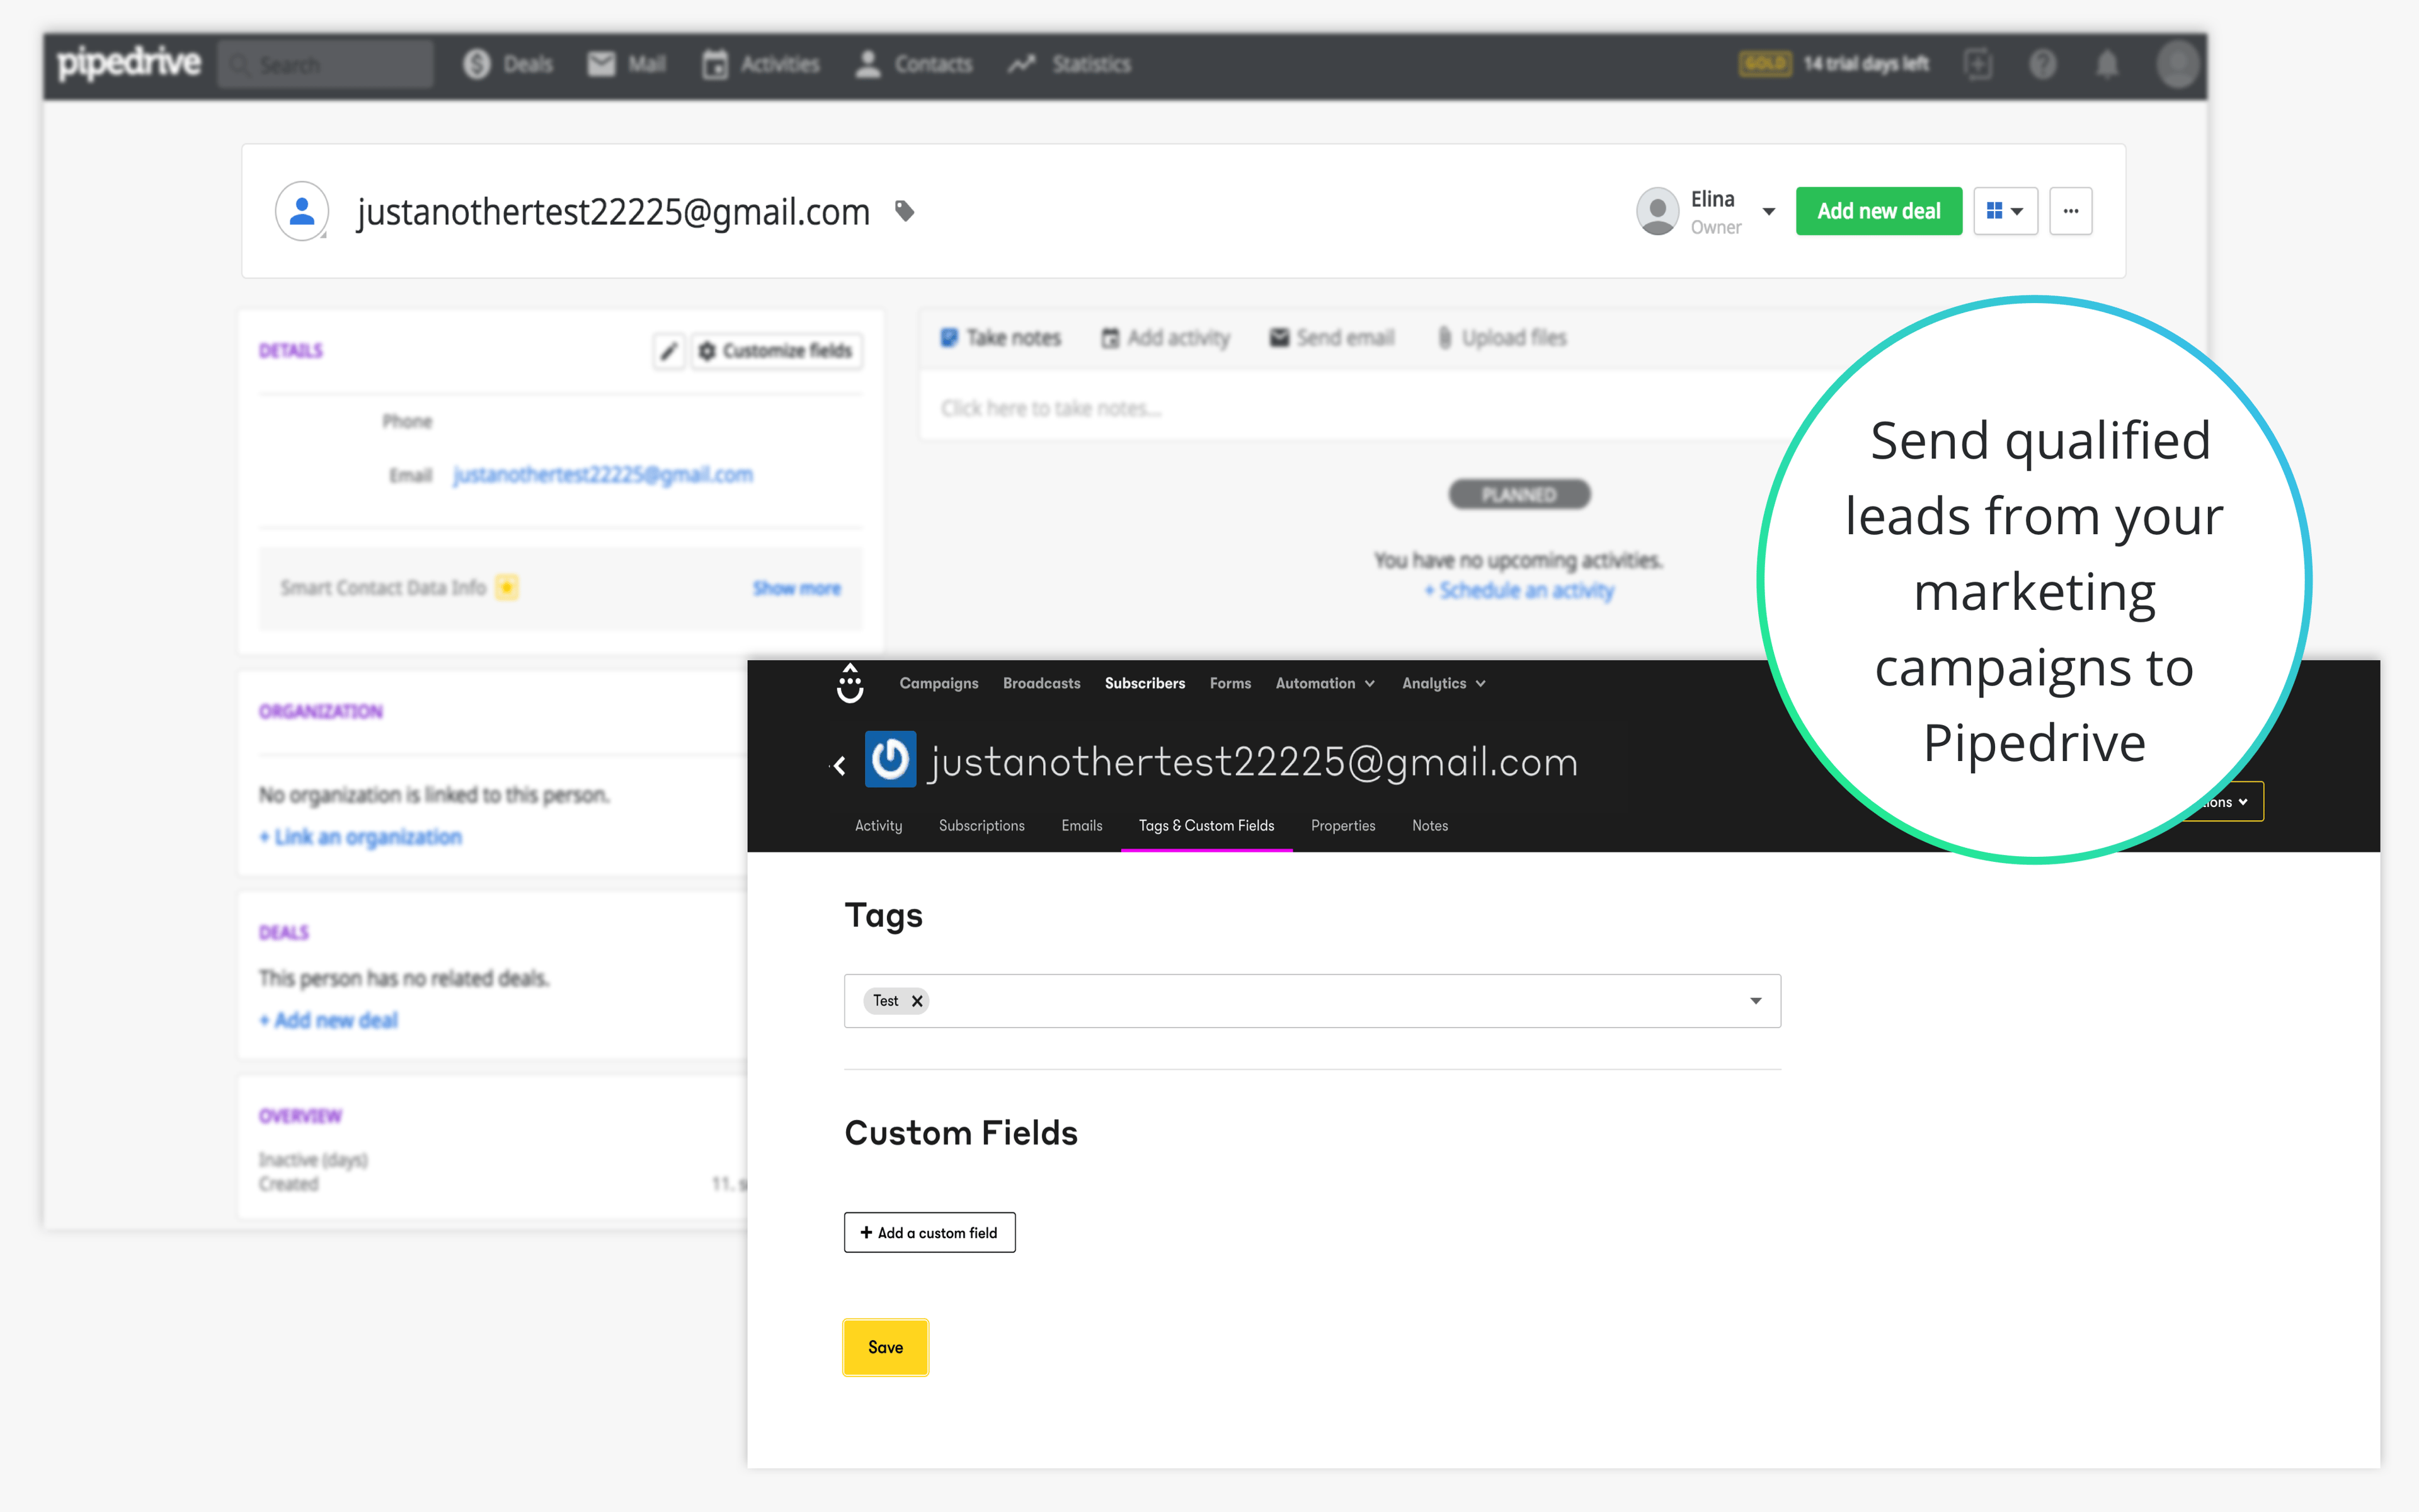The image size is (2419, 1512).
Task: Switch to the Emails tab in Drip
Action: [x=1082, y=826]
